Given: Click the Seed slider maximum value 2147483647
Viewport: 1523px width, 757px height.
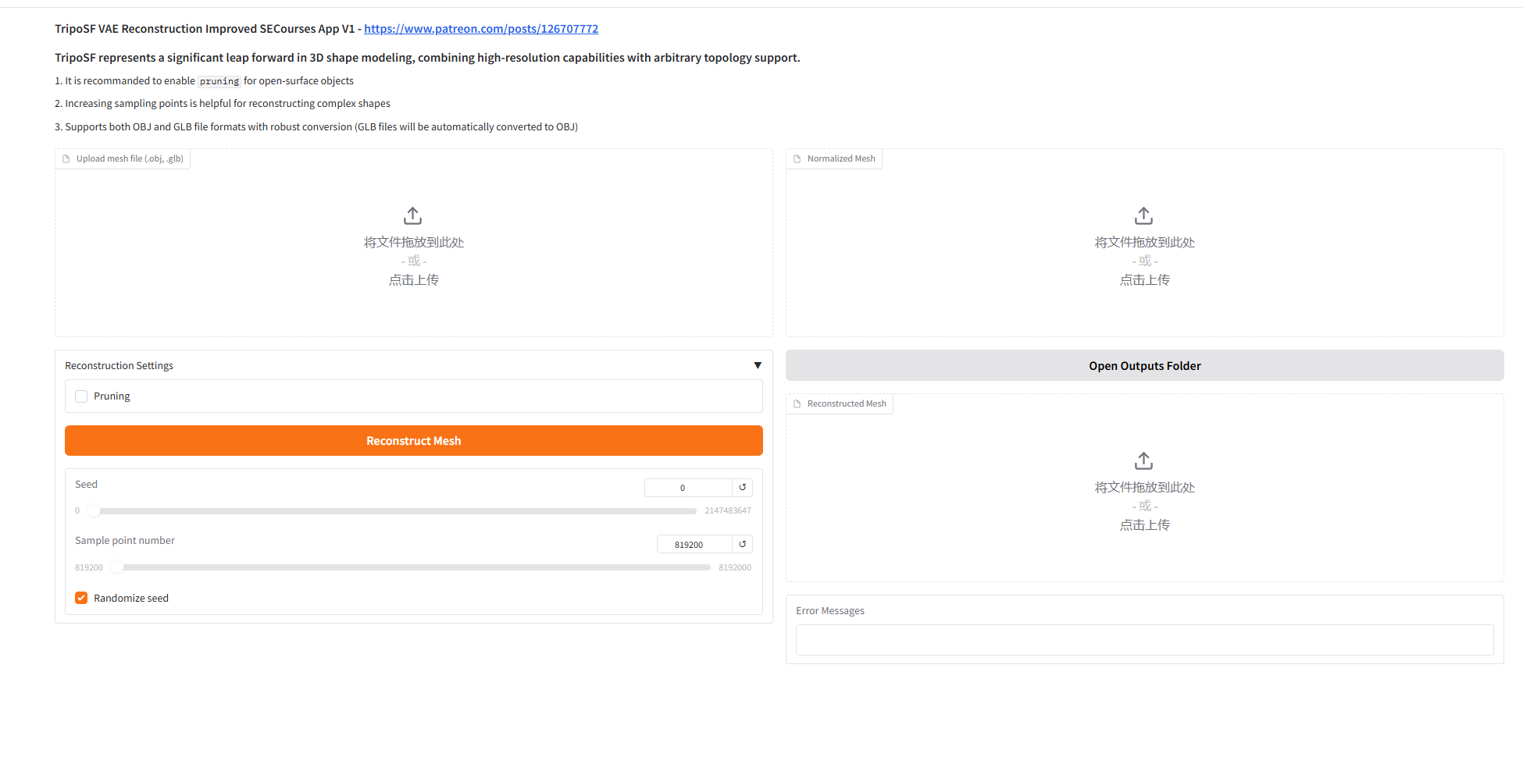Looking at the screenshot, I should click(x=728, y=511).
